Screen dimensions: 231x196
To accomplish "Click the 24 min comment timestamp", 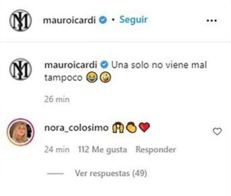I will (x=57, y=150).
